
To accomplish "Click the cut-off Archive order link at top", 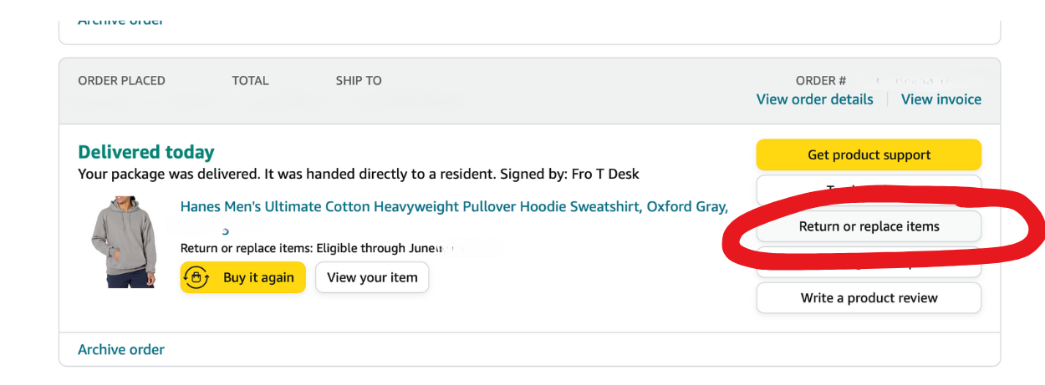I will (121, 20).
